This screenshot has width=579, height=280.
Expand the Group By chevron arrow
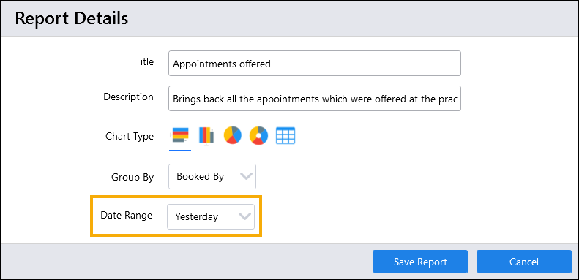245,177
